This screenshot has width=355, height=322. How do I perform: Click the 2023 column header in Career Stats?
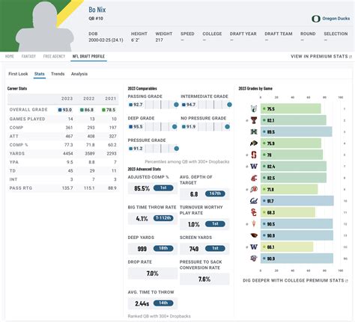[67, 99]
